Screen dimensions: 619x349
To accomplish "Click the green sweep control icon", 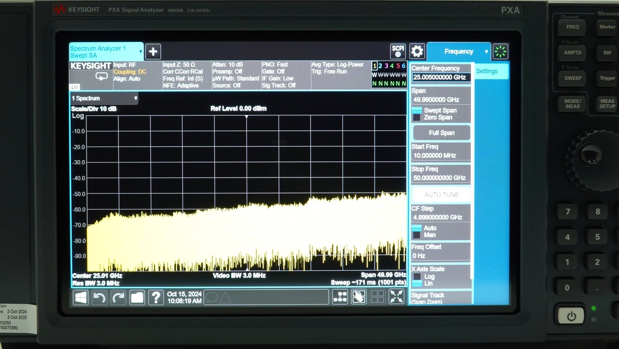I will [x=500, y=52].
